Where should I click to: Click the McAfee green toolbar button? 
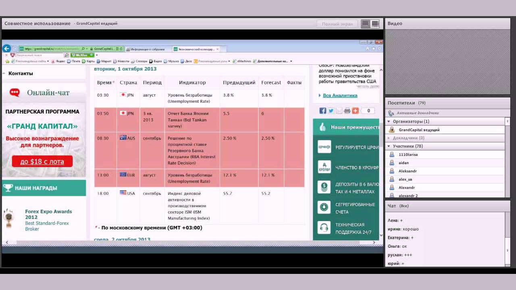point(82,55)
